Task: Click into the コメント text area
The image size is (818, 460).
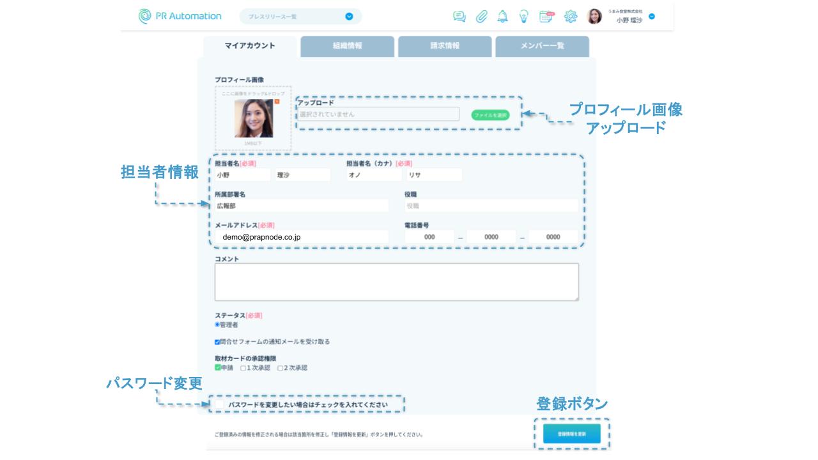Action: tap(396, 282)
